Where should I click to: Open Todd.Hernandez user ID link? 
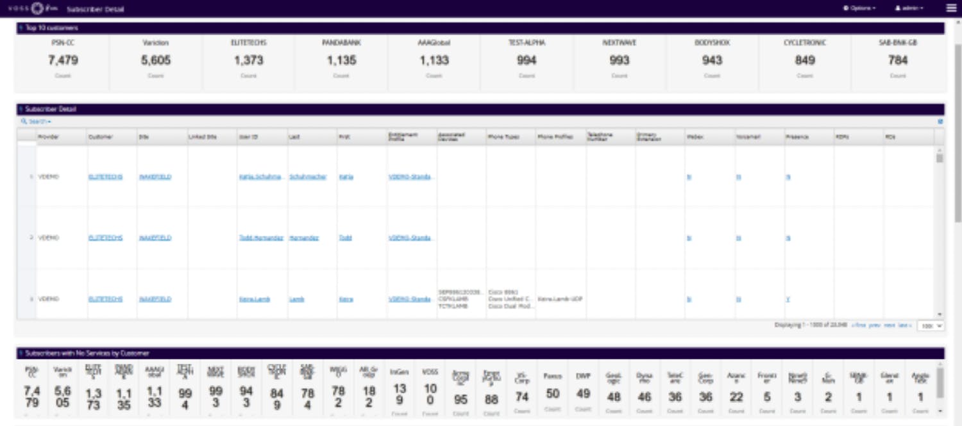point(261,238)
